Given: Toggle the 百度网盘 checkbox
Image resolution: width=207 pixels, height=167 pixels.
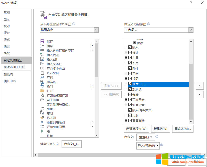Looking at the screenshot, I should pos(130,100).
